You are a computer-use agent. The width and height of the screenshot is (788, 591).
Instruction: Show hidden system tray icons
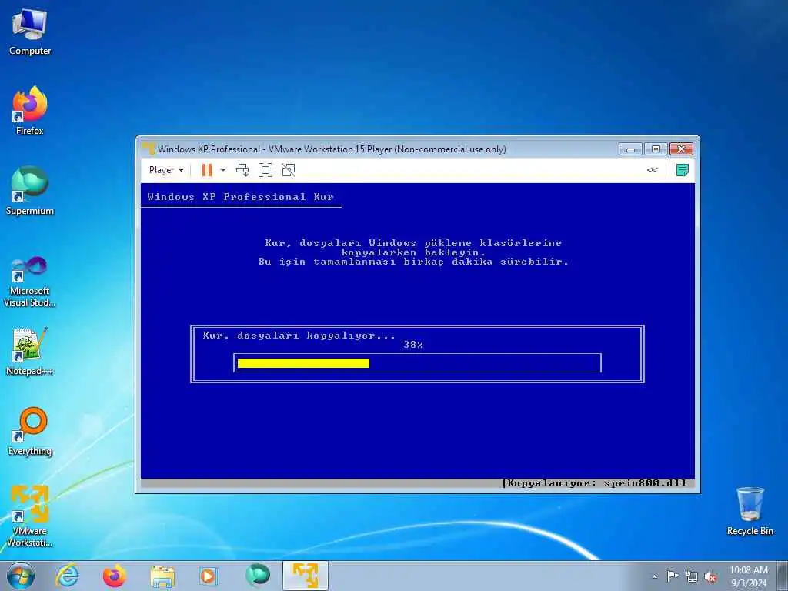pyautogui.click(x=654, y=577)
